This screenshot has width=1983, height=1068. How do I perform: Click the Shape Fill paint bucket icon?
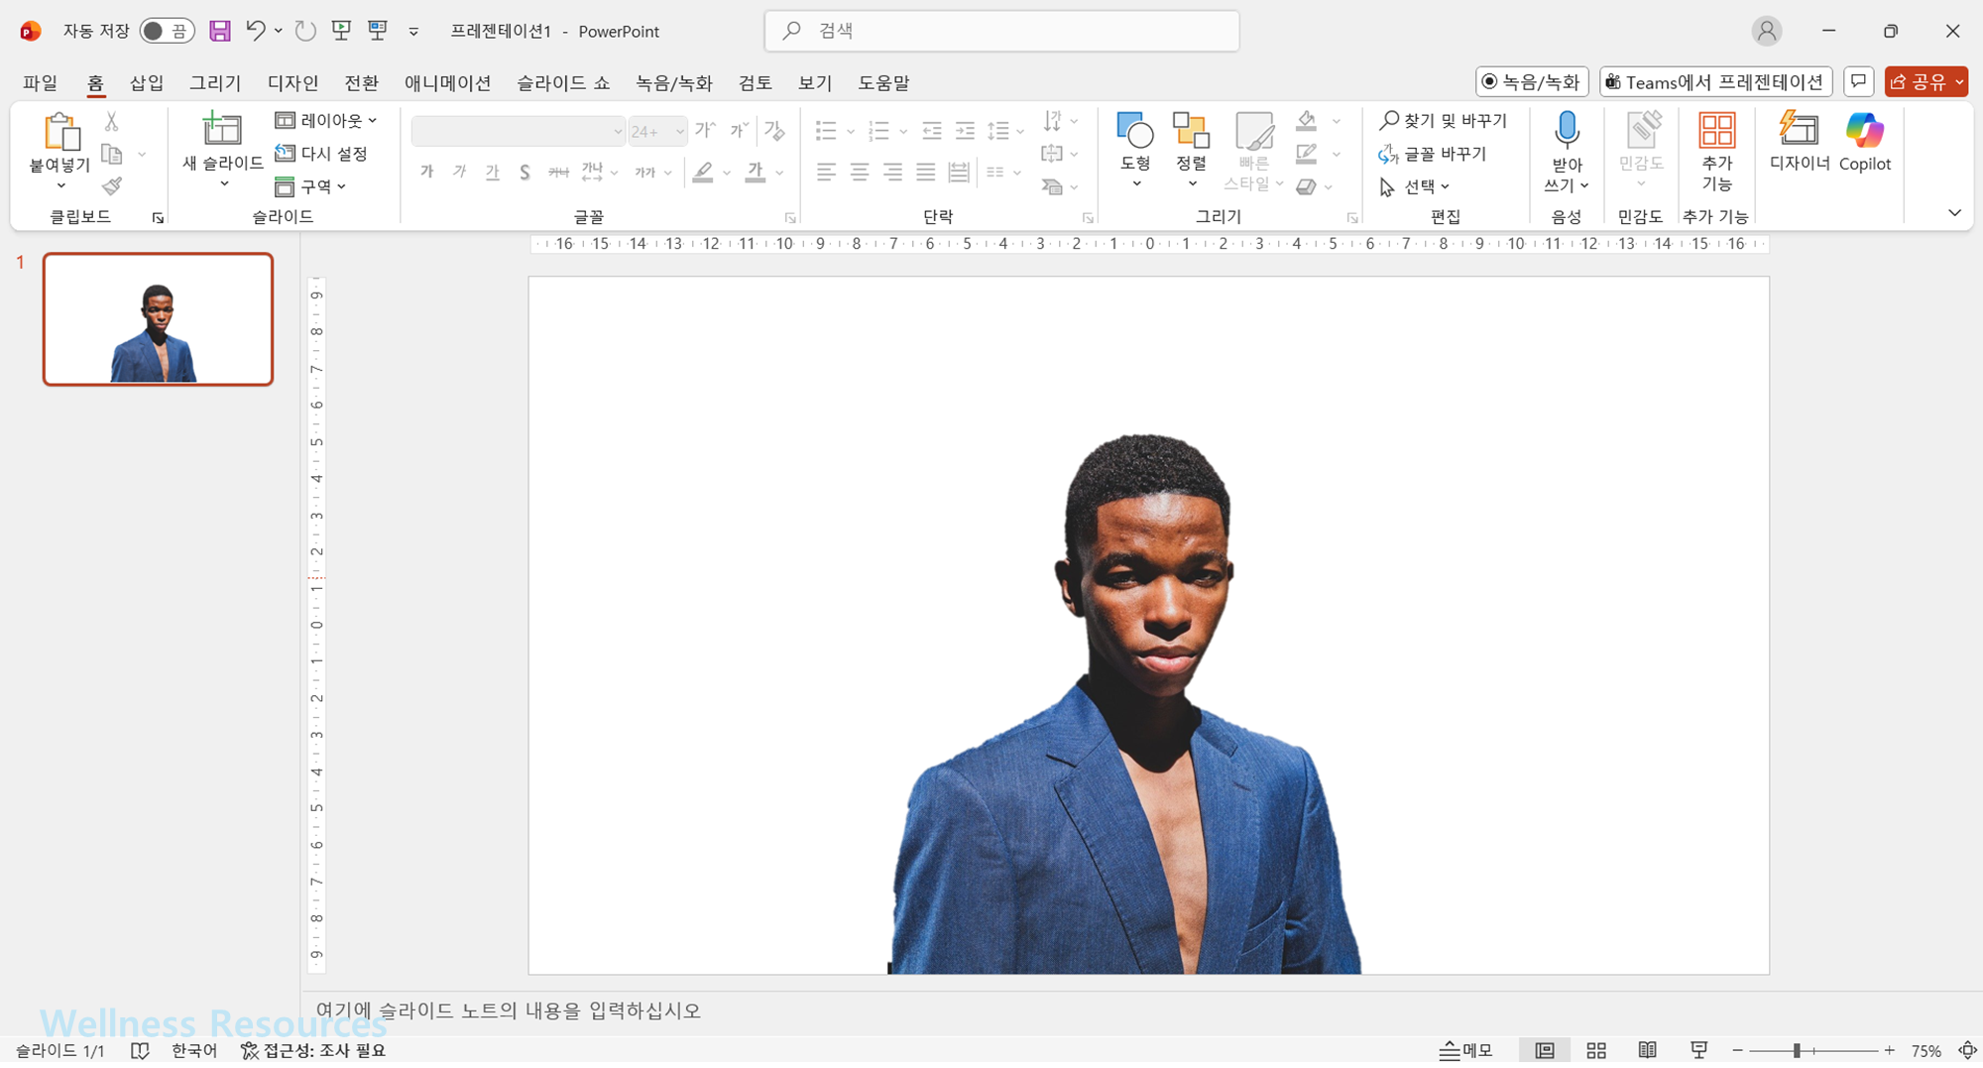coord(1307,121)
